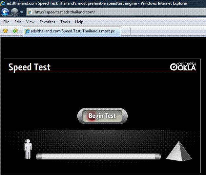The width and height of the screenshot is (206, 182).
Task: Open the Favorites menu
Action: point(47,22)
